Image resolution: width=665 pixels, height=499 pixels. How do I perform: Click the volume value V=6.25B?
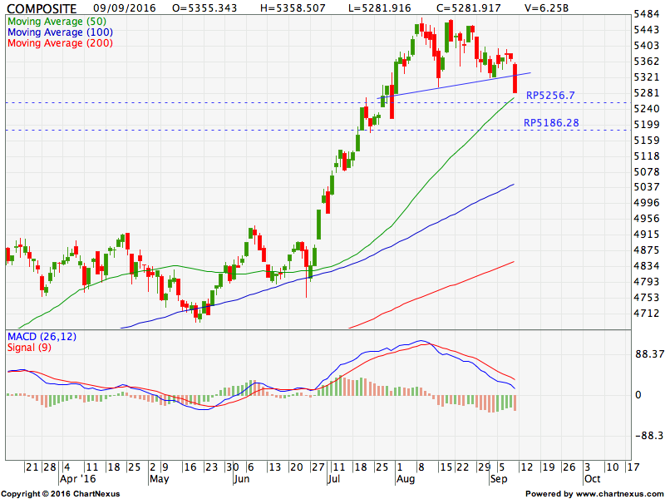click(x=547, y=8)
